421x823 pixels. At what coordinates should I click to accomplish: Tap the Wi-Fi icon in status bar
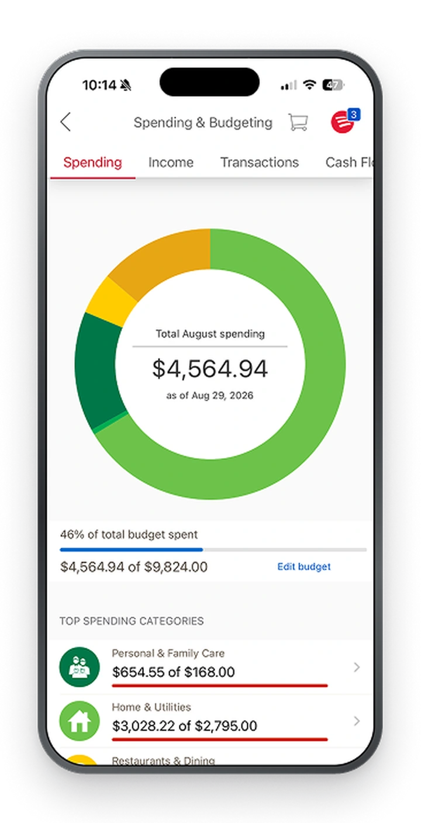click(x=309, y=85)
